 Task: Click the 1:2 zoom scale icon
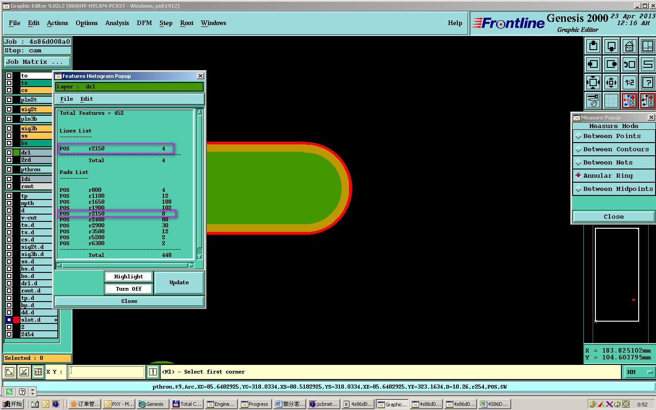[x=630, y=82]
